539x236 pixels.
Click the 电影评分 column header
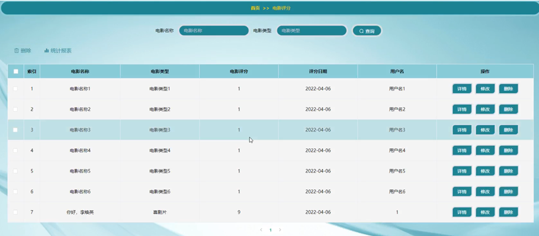click(x=239, y=71)
